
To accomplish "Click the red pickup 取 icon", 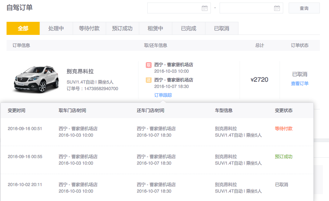I will tap(149, 65).
